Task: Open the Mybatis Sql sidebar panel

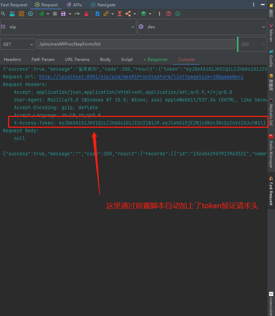Action: click(271, 112)
